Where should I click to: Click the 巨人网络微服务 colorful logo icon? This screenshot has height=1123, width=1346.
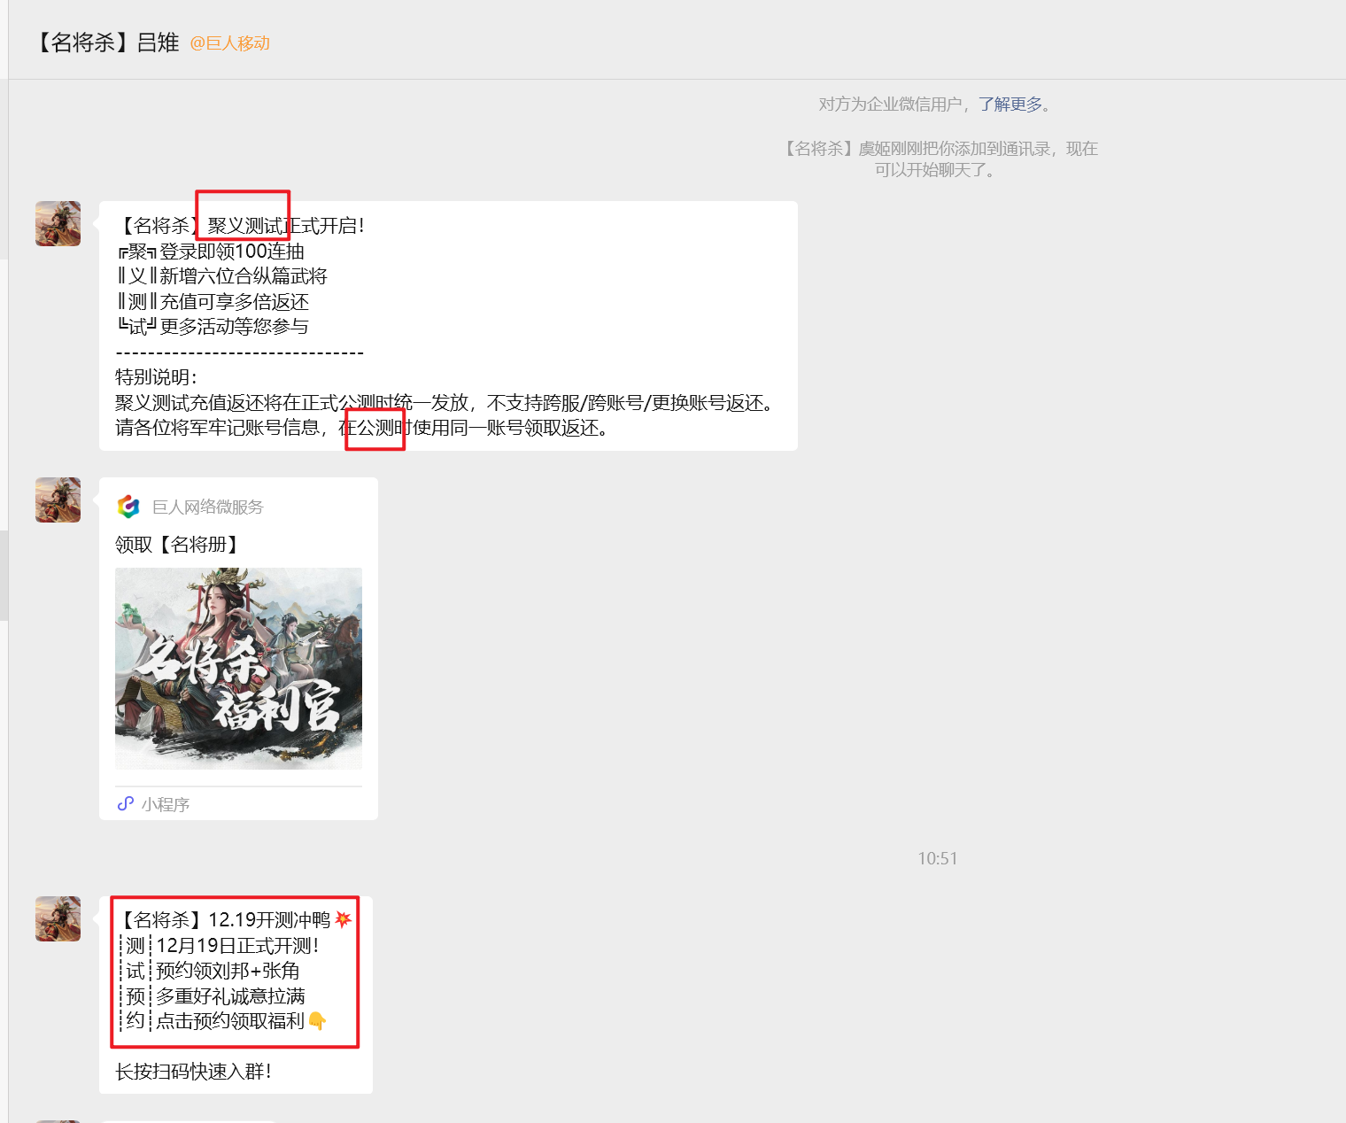pos(128,507)
